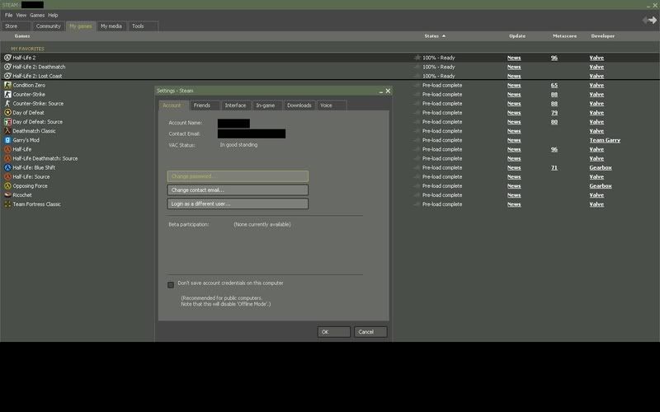Open the Interface settings tab
This screenshot has width=660, height=412.
point(236,105)
